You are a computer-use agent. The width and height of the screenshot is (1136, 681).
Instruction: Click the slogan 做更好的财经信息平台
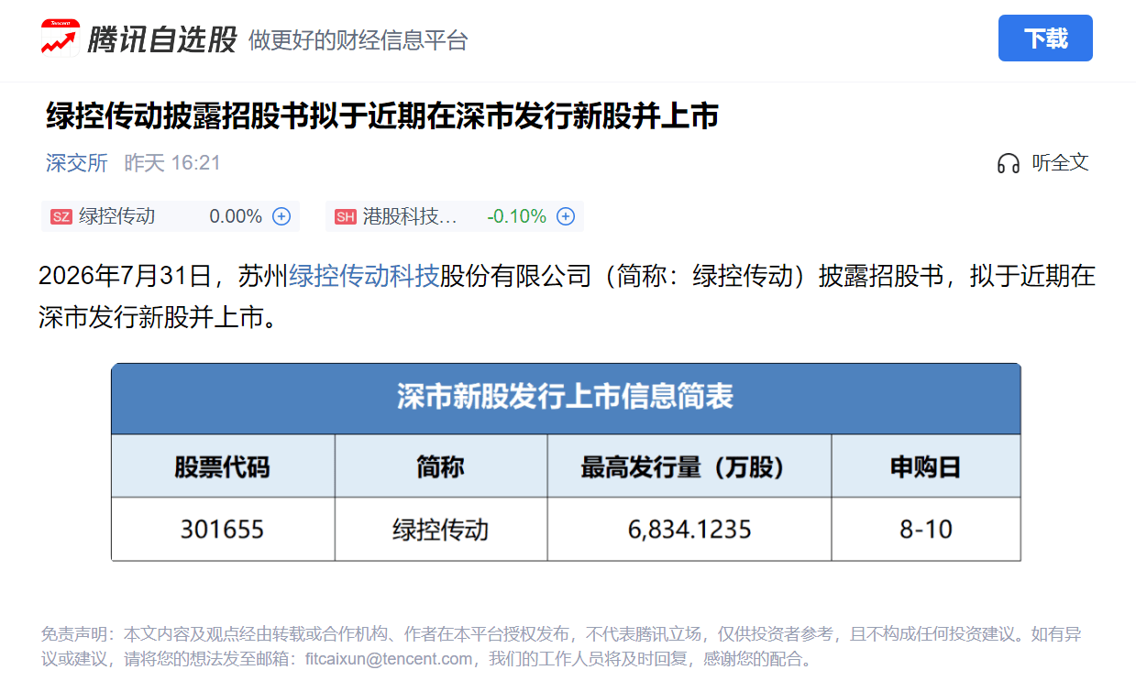click(x=358, y=40)
